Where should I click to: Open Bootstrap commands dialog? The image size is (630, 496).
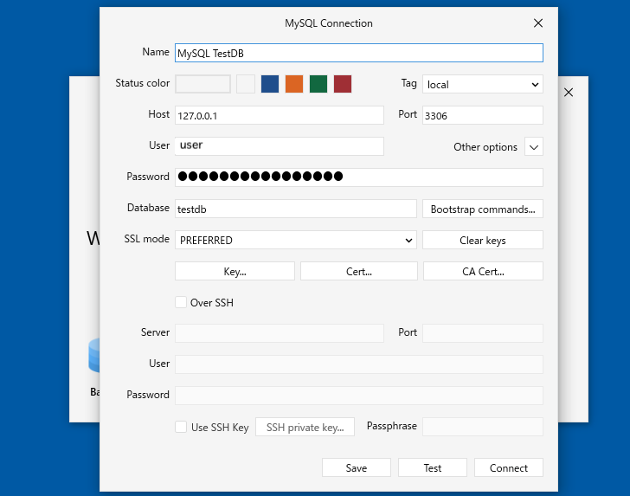coord(483,209)
